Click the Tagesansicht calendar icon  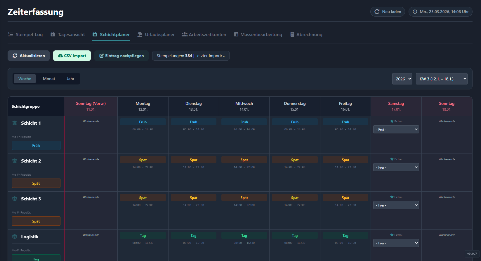pyautogui.click(x=53, y=34)
